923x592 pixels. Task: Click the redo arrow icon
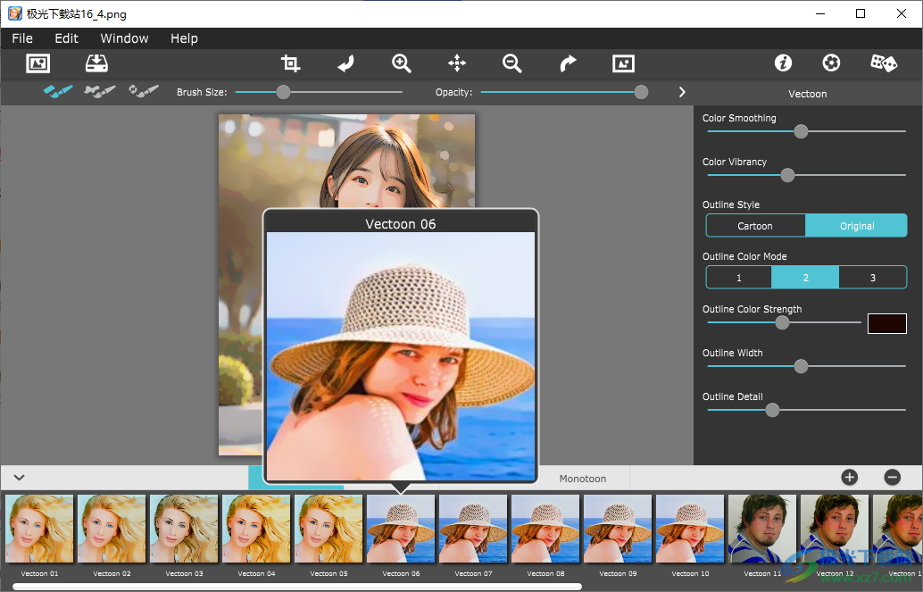568,63
